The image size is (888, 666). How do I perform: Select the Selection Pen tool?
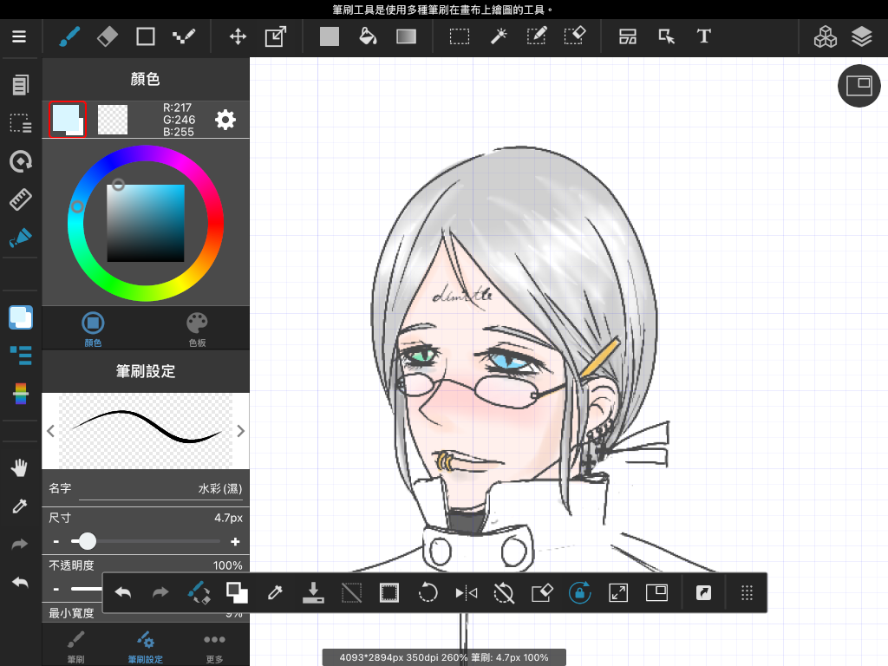point(536,36)
